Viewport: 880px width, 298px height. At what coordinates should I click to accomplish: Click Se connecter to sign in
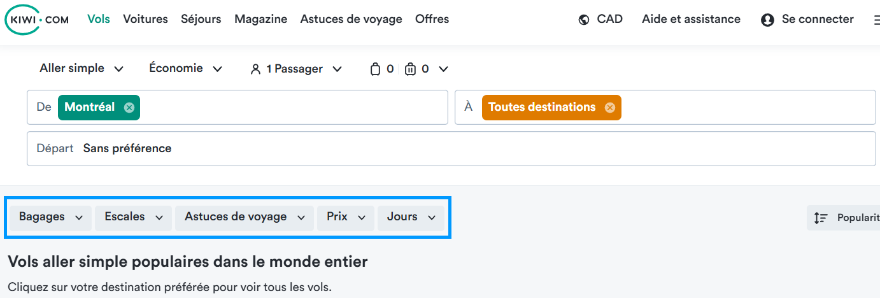click(818, 19)
